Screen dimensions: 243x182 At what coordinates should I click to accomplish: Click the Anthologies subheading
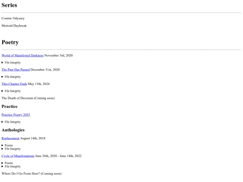[13, 130]
